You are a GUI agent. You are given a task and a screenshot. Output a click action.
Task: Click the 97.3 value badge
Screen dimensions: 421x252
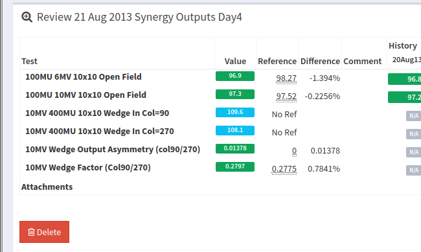point(235,95)
